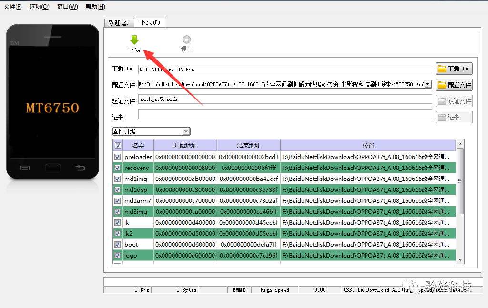The height and width of the screenshot is (308, 488).
Task: Select the md3img name cell
Action: click(x=138, y=212)
